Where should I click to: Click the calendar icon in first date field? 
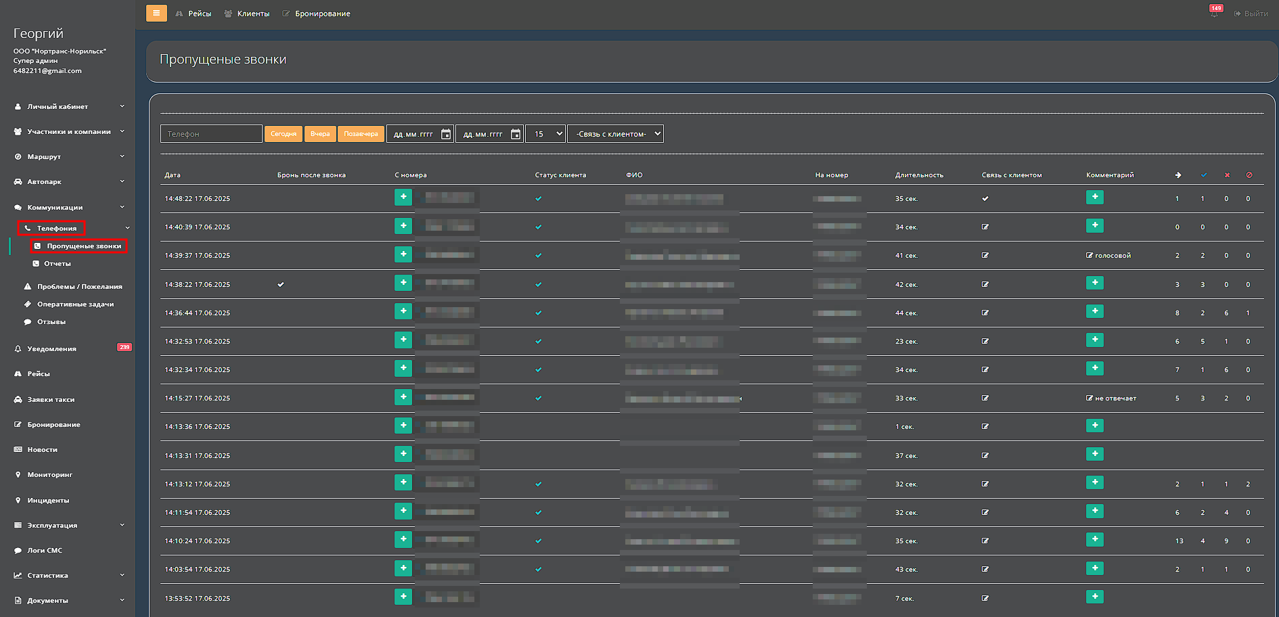pyautogui.click(x=446, y=134)
